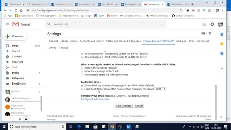Image resolution: width=231 pixels, height=130 pixels.
Task: Open the Google account avatar in the Gmail header
Action: coord(220,24)
